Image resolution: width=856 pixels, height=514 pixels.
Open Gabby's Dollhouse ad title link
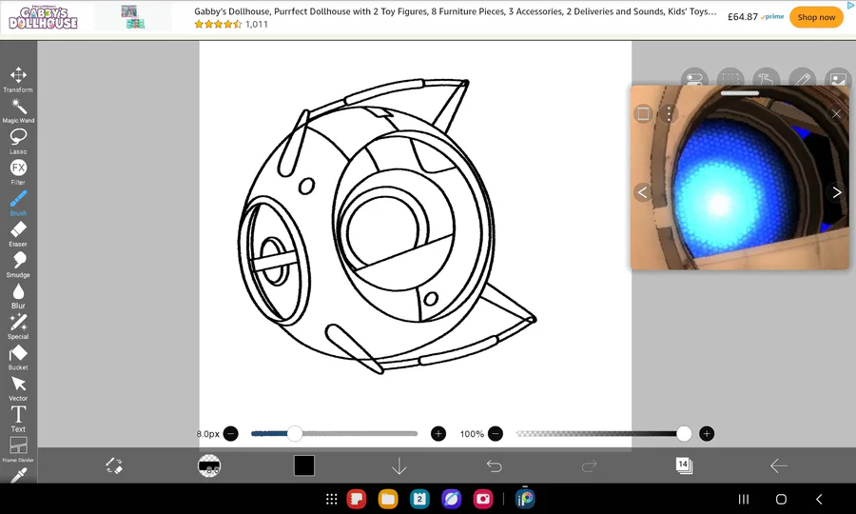pyautogui.click(x=456, y=10)
